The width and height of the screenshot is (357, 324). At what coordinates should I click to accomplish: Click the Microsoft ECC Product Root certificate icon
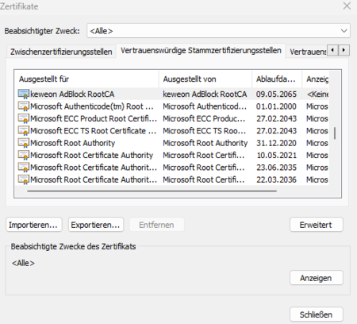point(23,118)
